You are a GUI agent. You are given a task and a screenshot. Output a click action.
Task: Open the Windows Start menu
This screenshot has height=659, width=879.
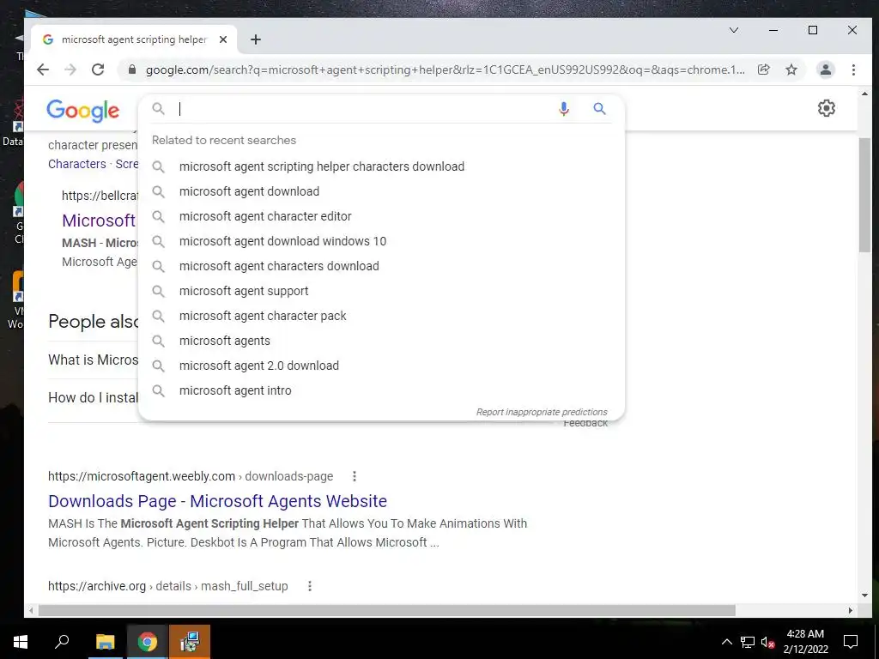pyautogui.click(x=21, y=642)
